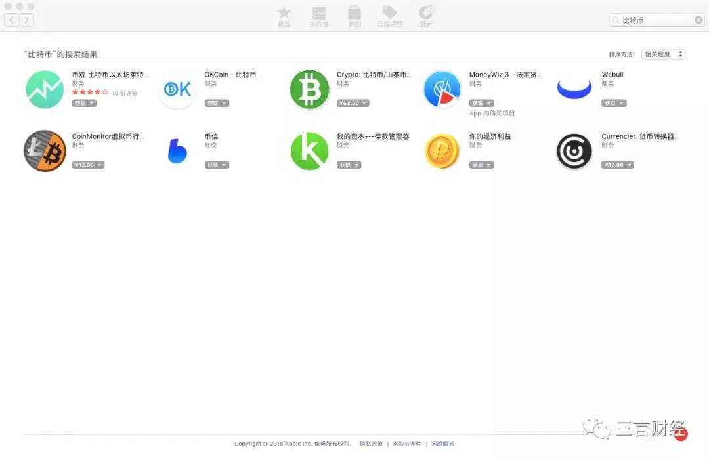Image resolution: width=709 pixels, height=460 pixels.
Task: Click the '10 份评分' rating count text
Action: pyautogui.click(x=125, y=94)
